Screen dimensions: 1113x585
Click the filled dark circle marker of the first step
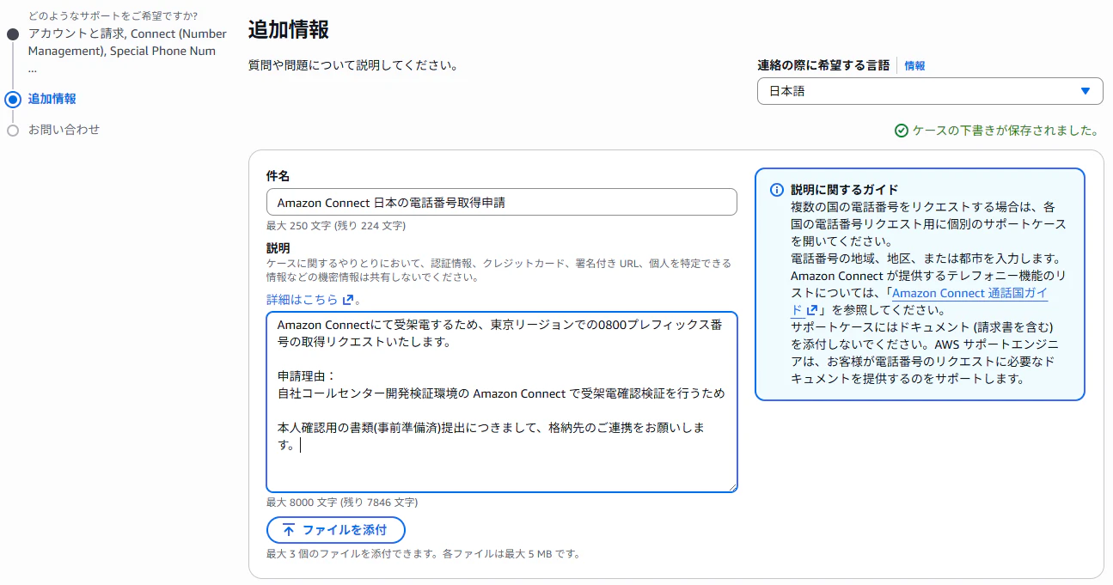(x=13, y=34)
